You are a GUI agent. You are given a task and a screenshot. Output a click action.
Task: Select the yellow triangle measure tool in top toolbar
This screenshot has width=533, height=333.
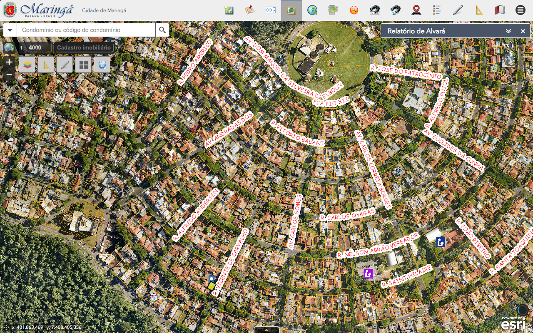[x=479, y=10]
